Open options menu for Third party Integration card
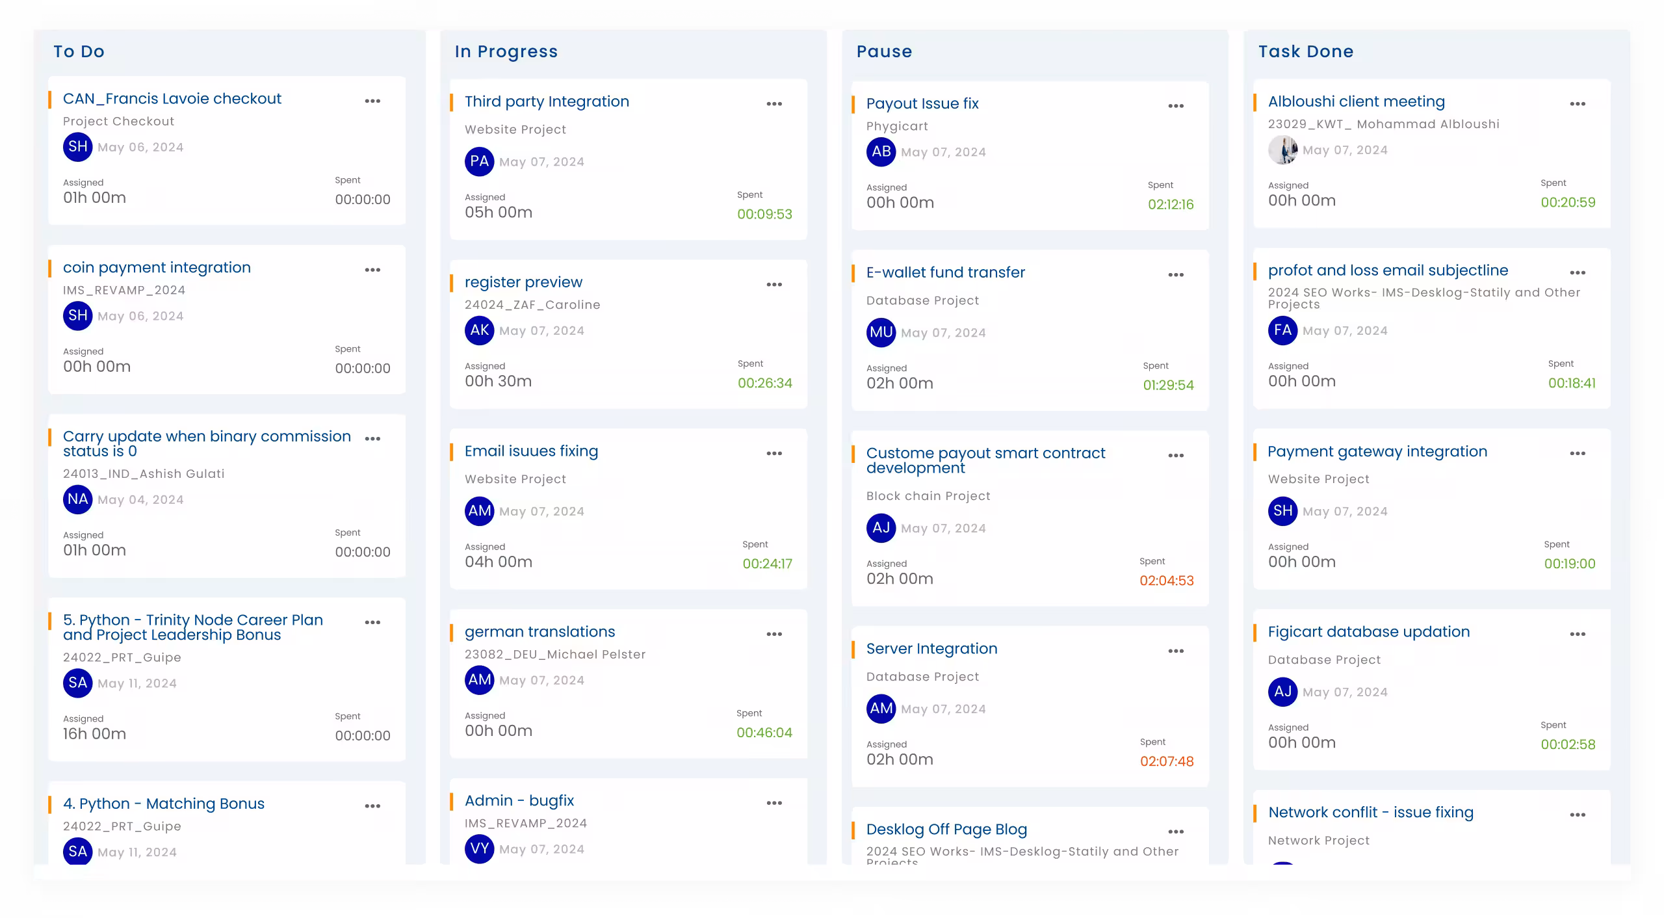Image resolution: width=1664 pixels, height=918 pixels. pyautogui.click(x=774, y=104)
